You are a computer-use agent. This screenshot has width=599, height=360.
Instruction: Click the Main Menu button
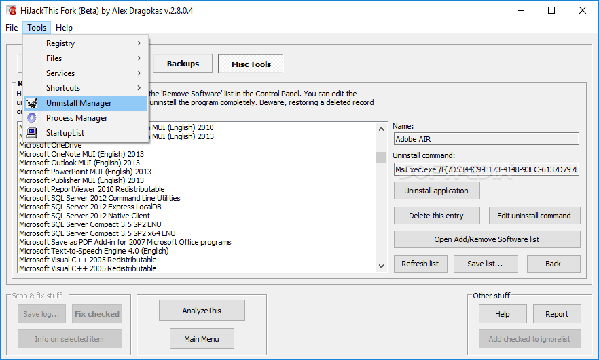(x=202, y=339)
